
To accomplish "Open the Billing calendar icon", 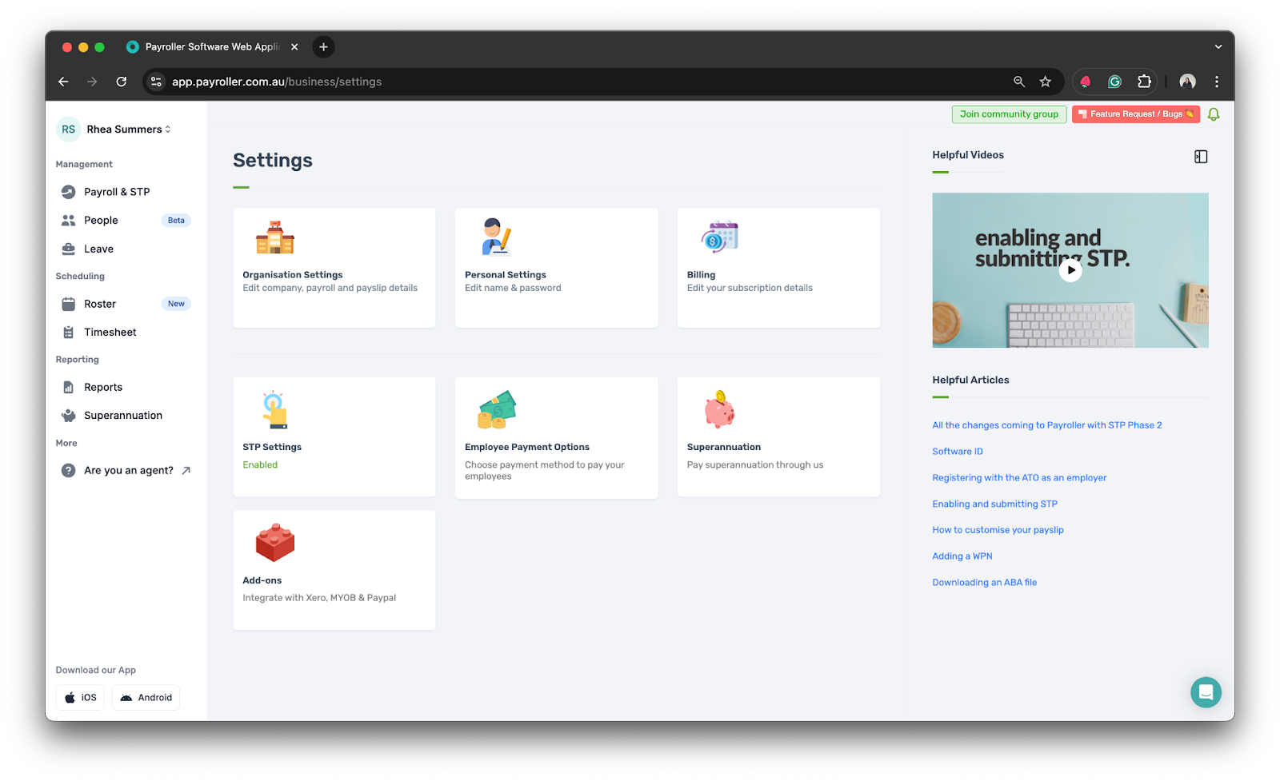I will click(719, 237).
